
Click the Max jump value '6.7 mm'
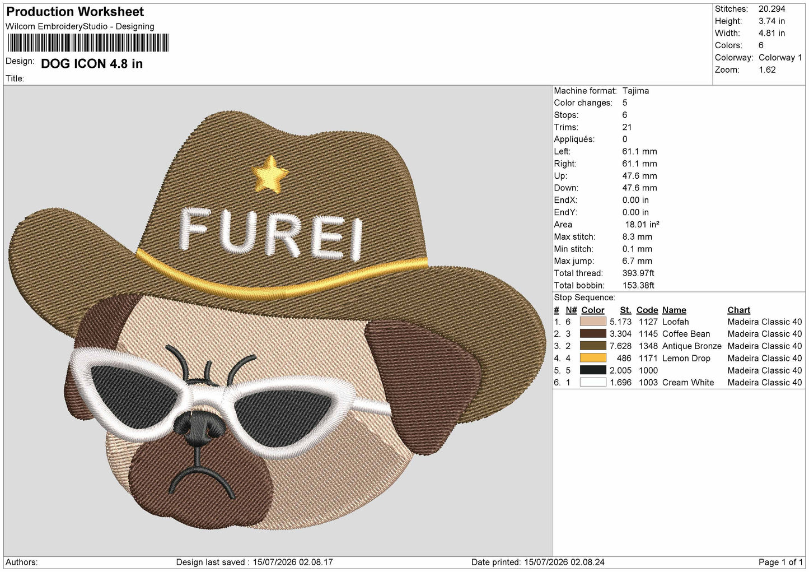click(x=637, y=261)
